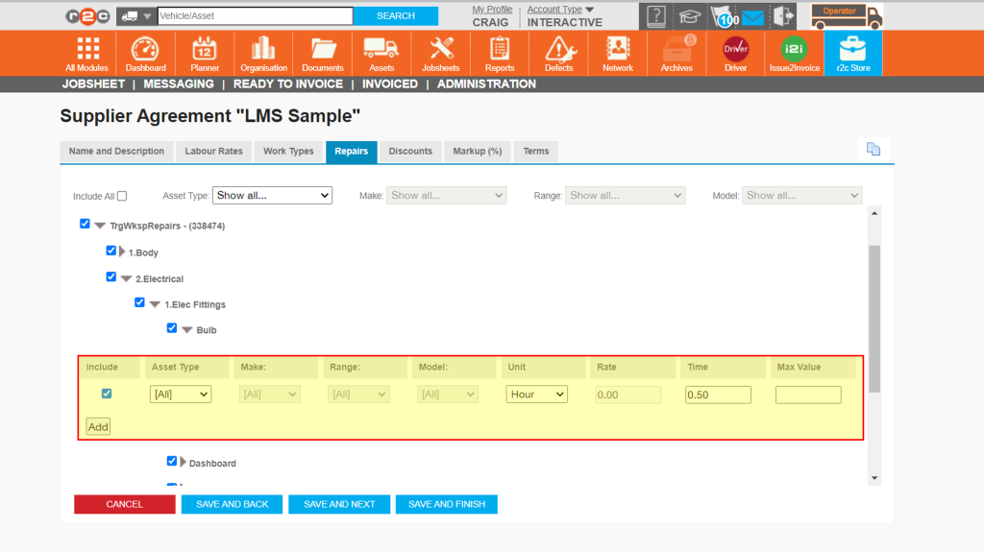Image resolution: width=984 pixels, height=552 pixels.
Task: Open the Jobsheets tools module
Action: (x=440, y=54)
